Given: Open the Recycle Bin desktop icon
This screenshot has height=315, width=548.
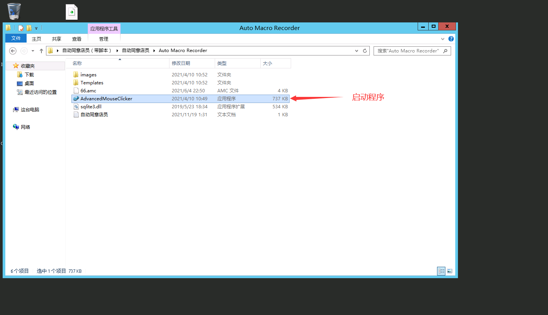Looking at the screenshot, I should [14, 11].
